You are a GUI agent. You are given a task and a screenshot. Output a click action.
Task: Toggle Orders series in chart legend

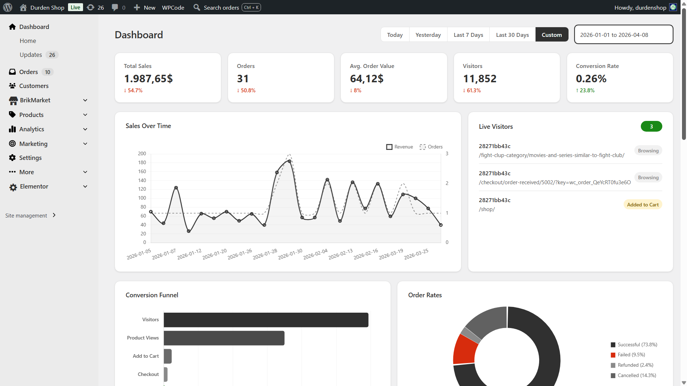431,147
